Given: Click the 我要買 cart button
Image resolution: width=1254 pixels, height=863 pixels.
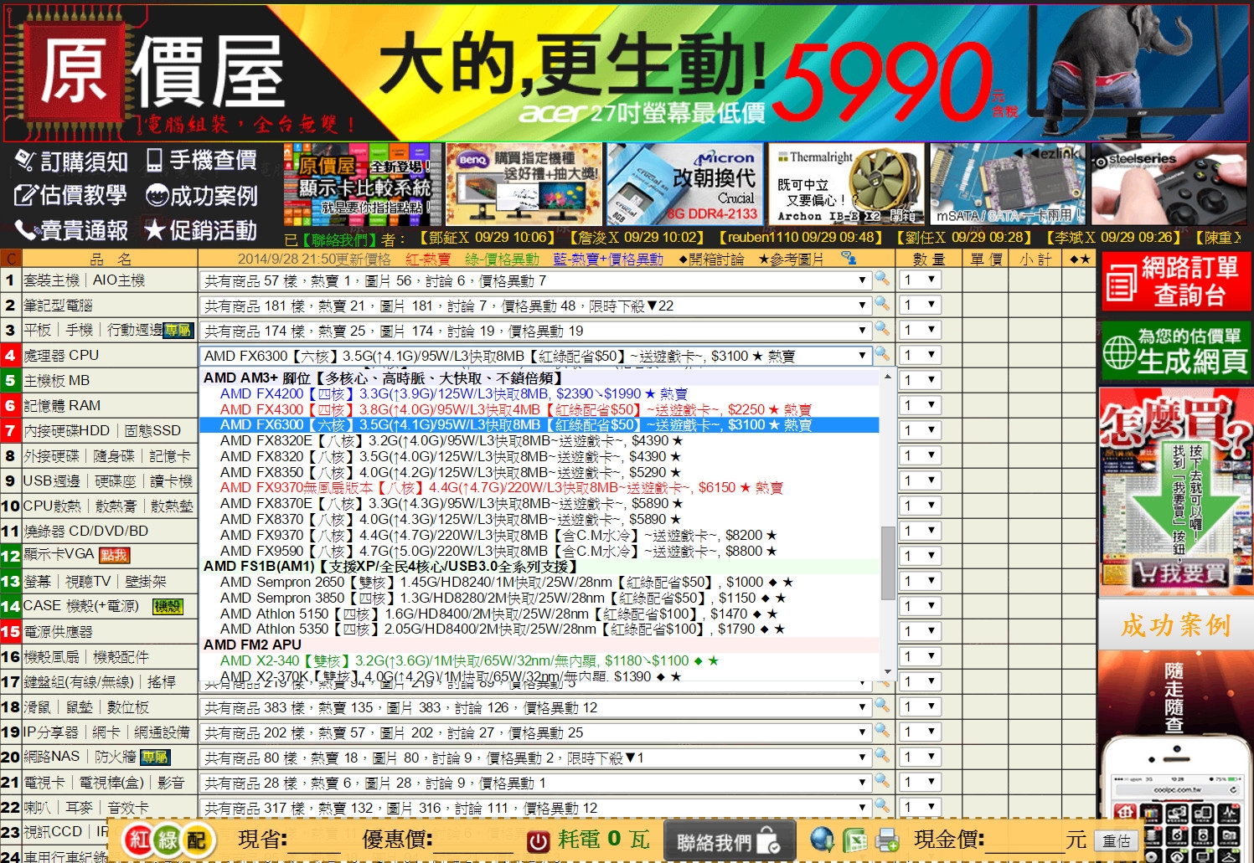Looking at the screenshot, I should 1179,573.
